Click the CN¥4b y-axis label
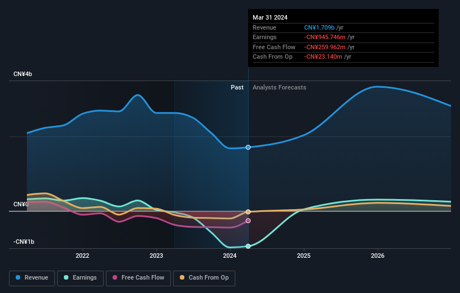The image size is (460, 293). coord(22,74)
